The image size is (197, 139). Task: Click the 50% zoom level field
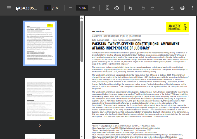(x=82, y=8)
